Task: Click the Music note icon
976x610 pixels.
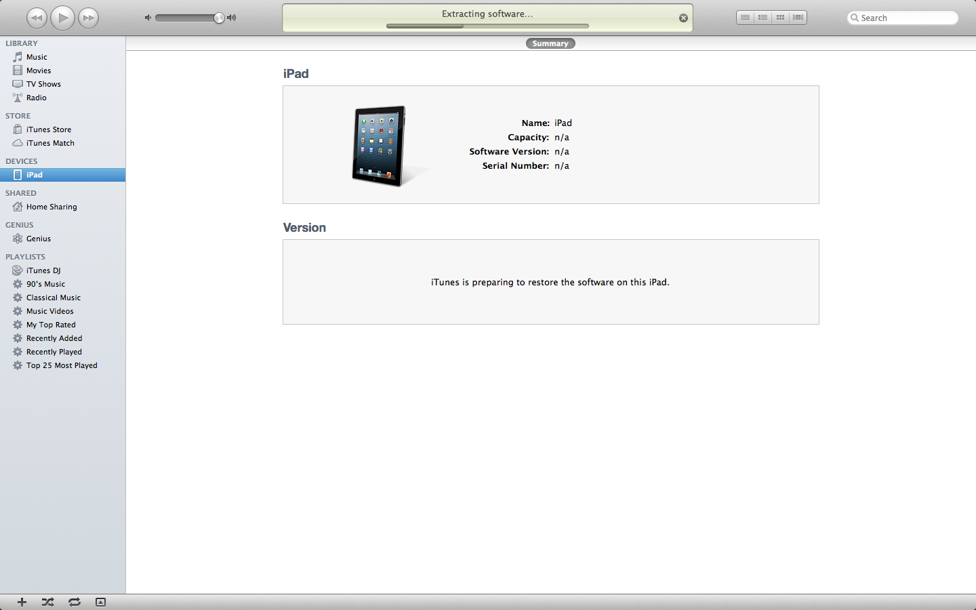Action: (x=18, y=57)
